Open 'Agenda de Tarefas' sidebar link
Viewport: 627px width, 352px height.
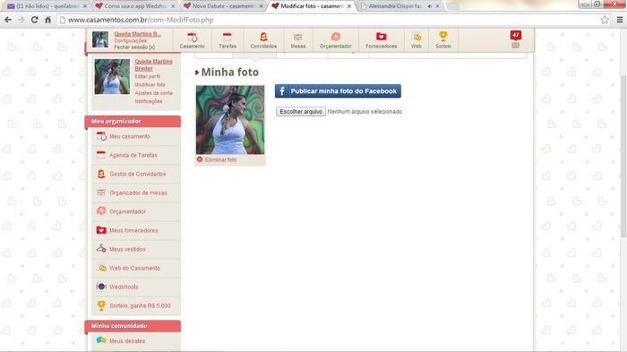[x=133, y=155]
